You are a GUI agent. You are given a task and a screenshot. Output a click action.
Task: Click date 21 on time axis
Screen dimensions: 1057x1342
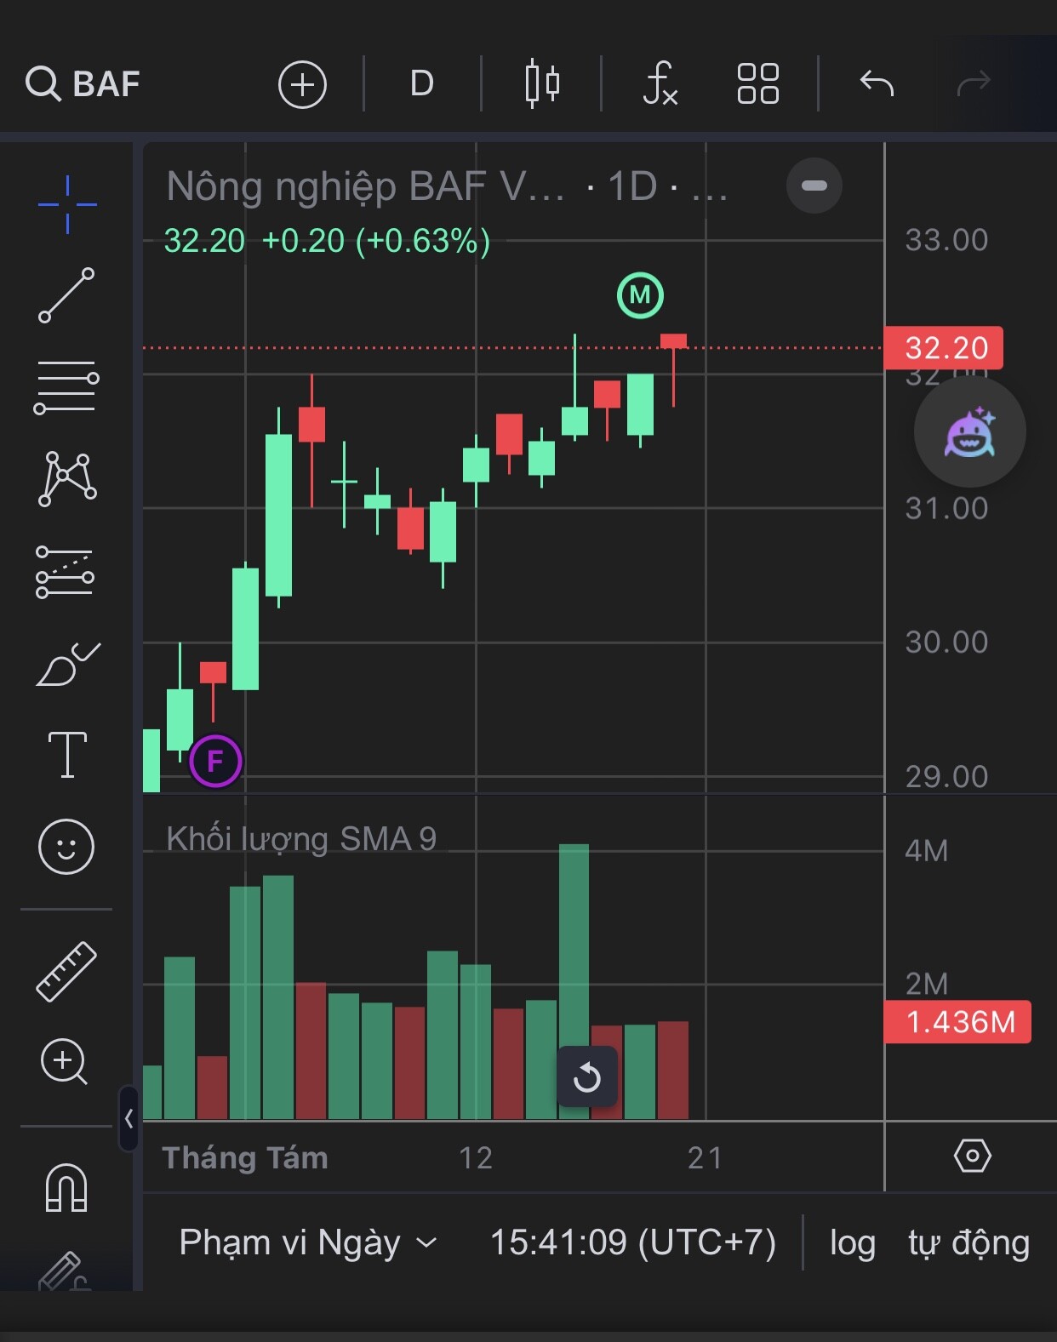[706, 1158]
